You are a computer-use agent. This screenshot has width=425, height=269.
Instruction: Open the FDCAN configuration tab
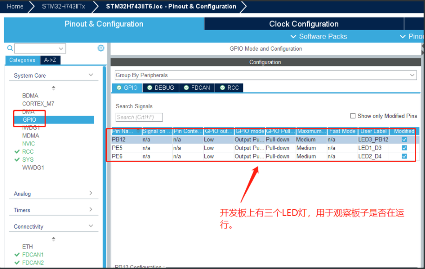pos(197,88)
